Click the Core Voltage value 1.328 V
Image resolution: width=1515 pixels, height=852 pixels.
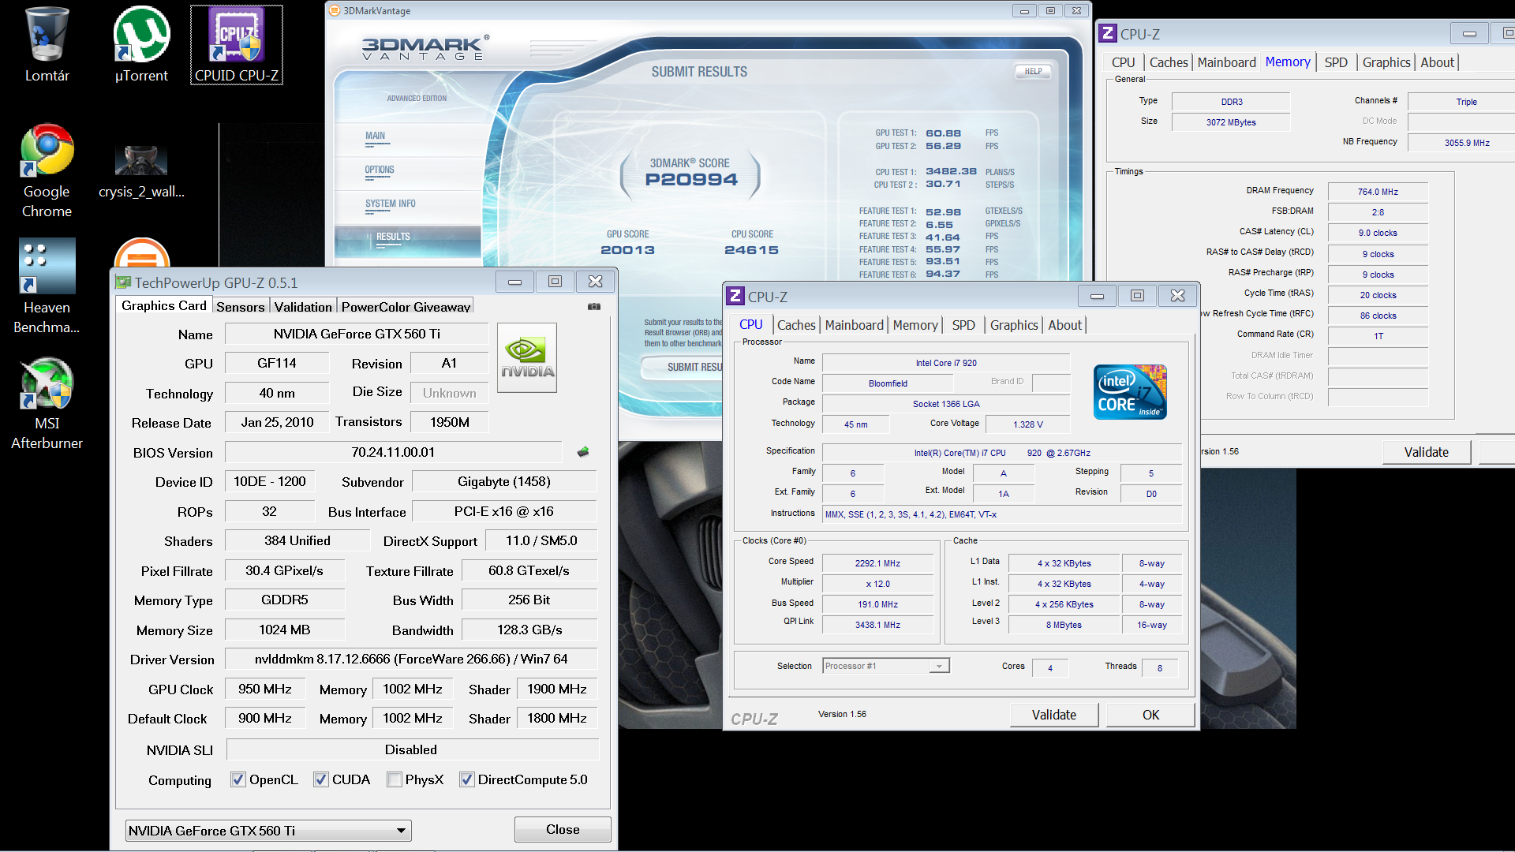click(1027, 424)
